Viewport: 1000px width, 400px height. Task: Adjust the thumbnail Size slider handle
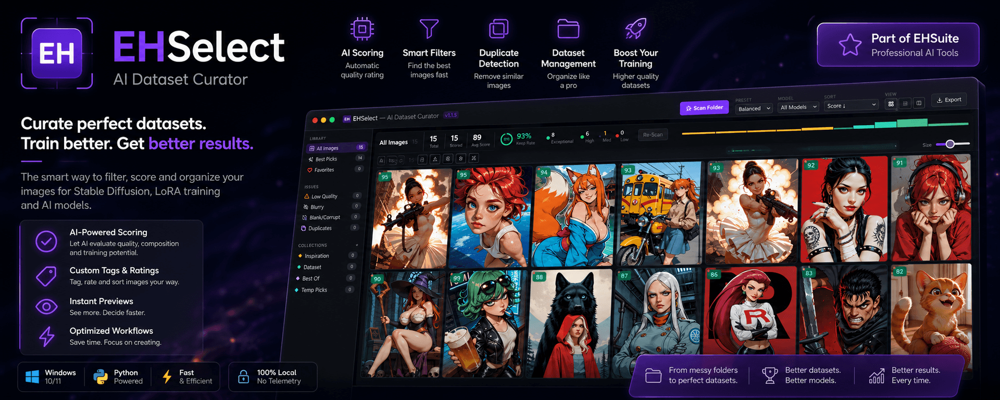tap(950, 144)
